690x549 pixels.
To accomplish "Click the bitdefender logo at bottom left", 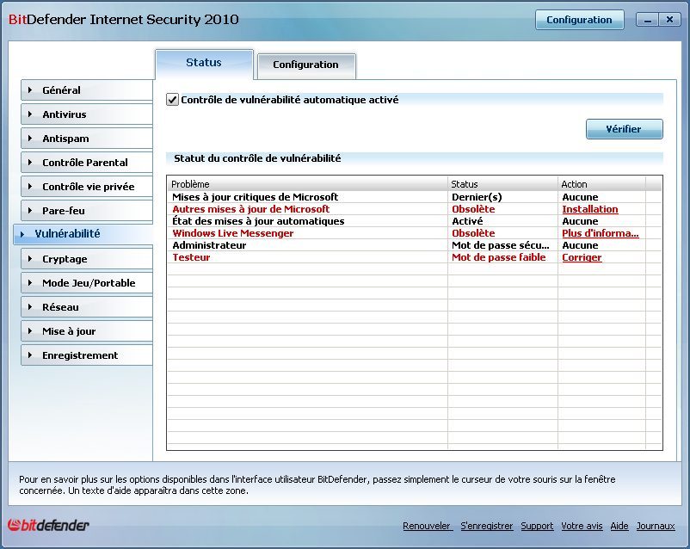I will (x=48, y=525).
